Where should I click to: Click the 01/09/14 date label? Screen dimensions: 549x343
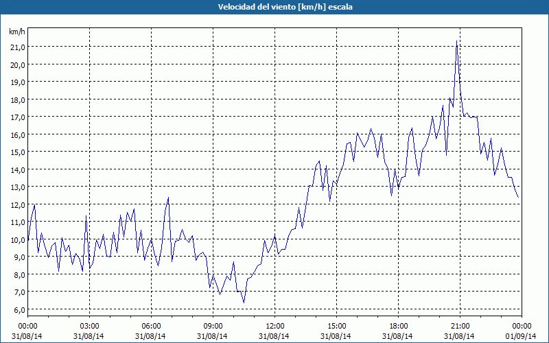coord(521,336)
